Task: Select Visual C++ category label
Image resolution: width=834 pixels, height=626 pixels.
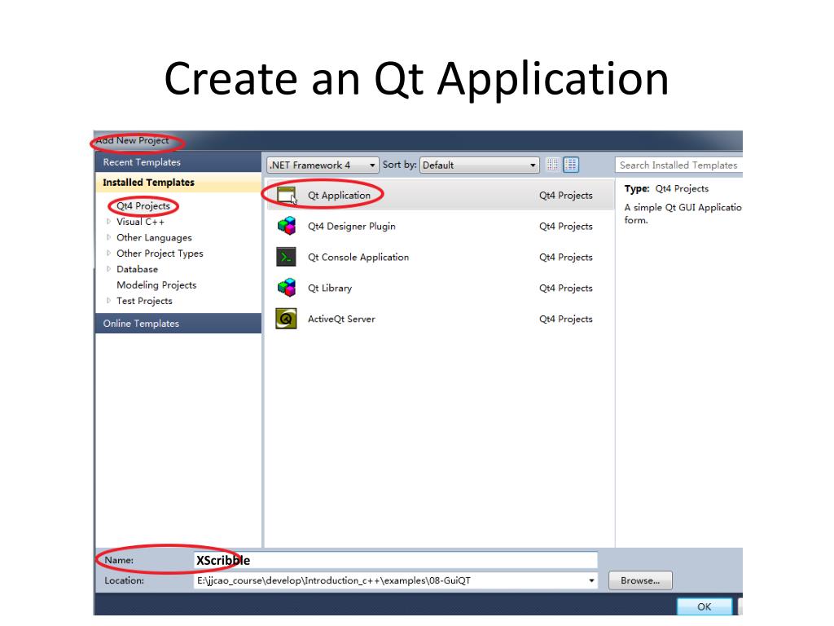Action: tap(140, 222)
